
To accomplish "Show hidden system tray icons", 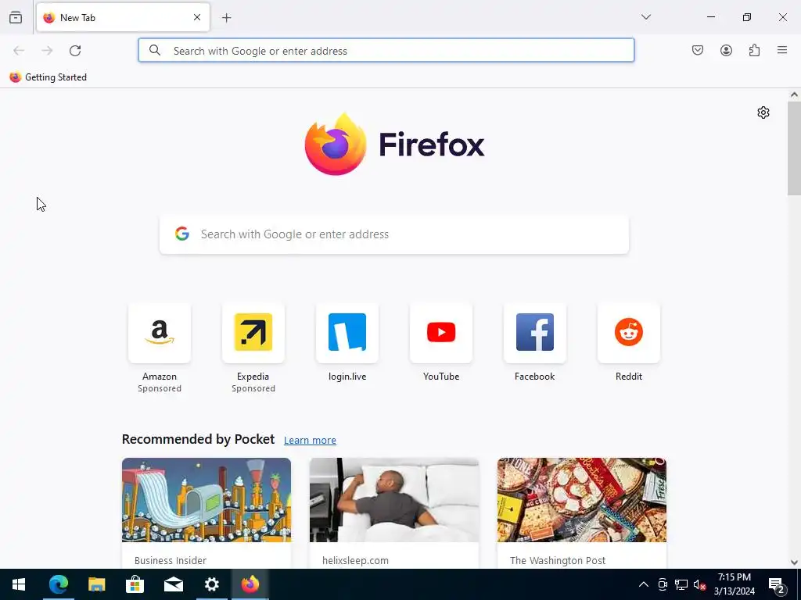I will 644,584.
